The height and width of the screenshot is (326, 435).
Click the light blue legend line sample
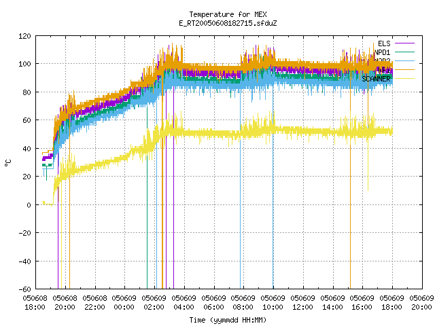pyautogui.click(x=404, y=60)
